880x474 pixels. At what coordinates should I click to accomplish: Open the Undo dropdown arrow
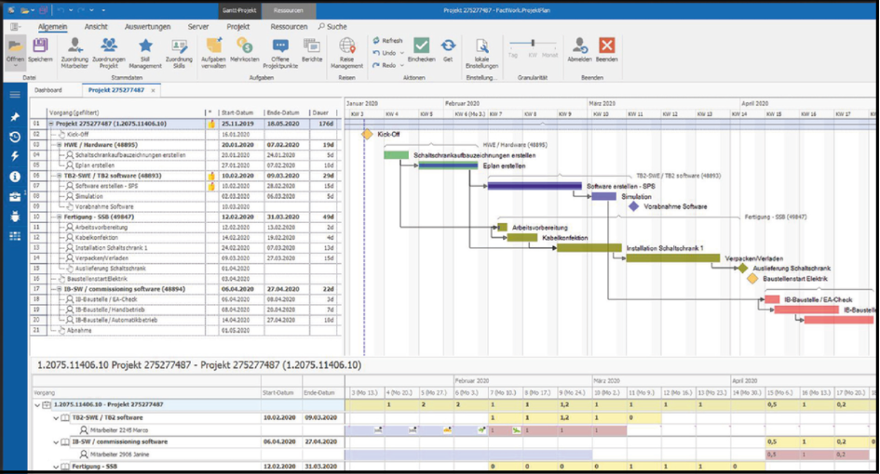pyautogui.click(x=402, y=53)
